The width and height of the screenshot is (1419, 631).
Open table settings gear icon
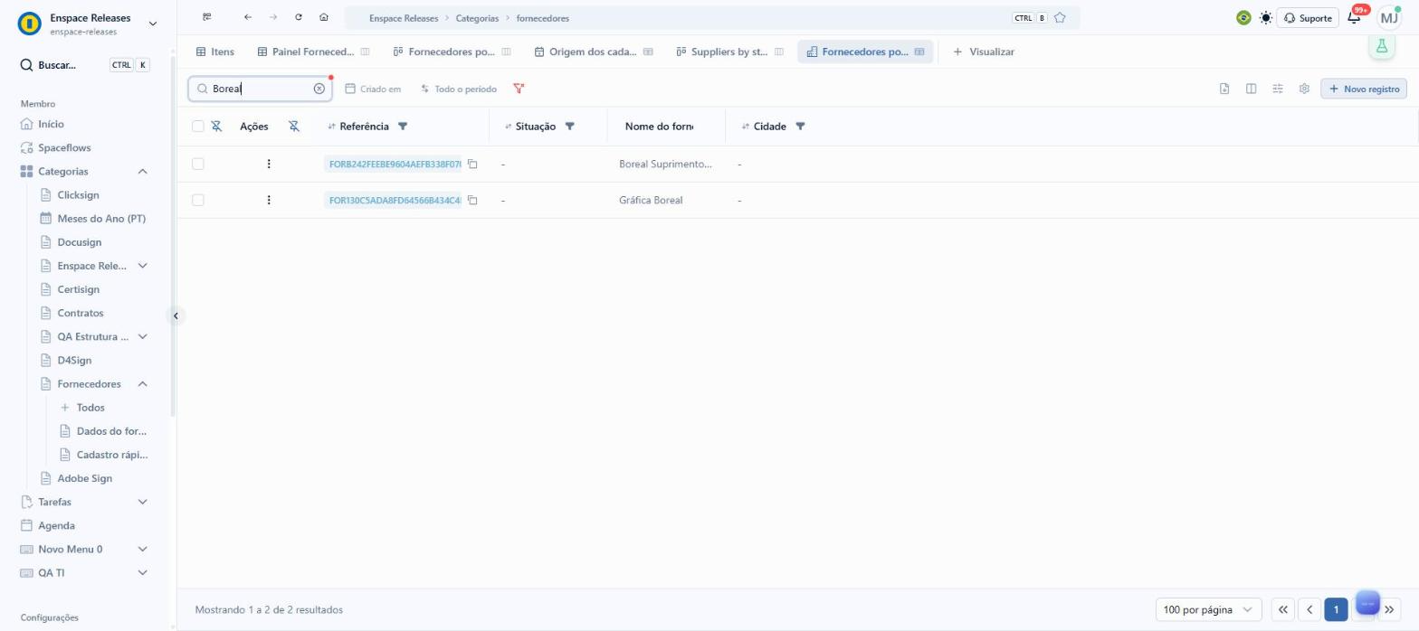[x=1304, y=89]
